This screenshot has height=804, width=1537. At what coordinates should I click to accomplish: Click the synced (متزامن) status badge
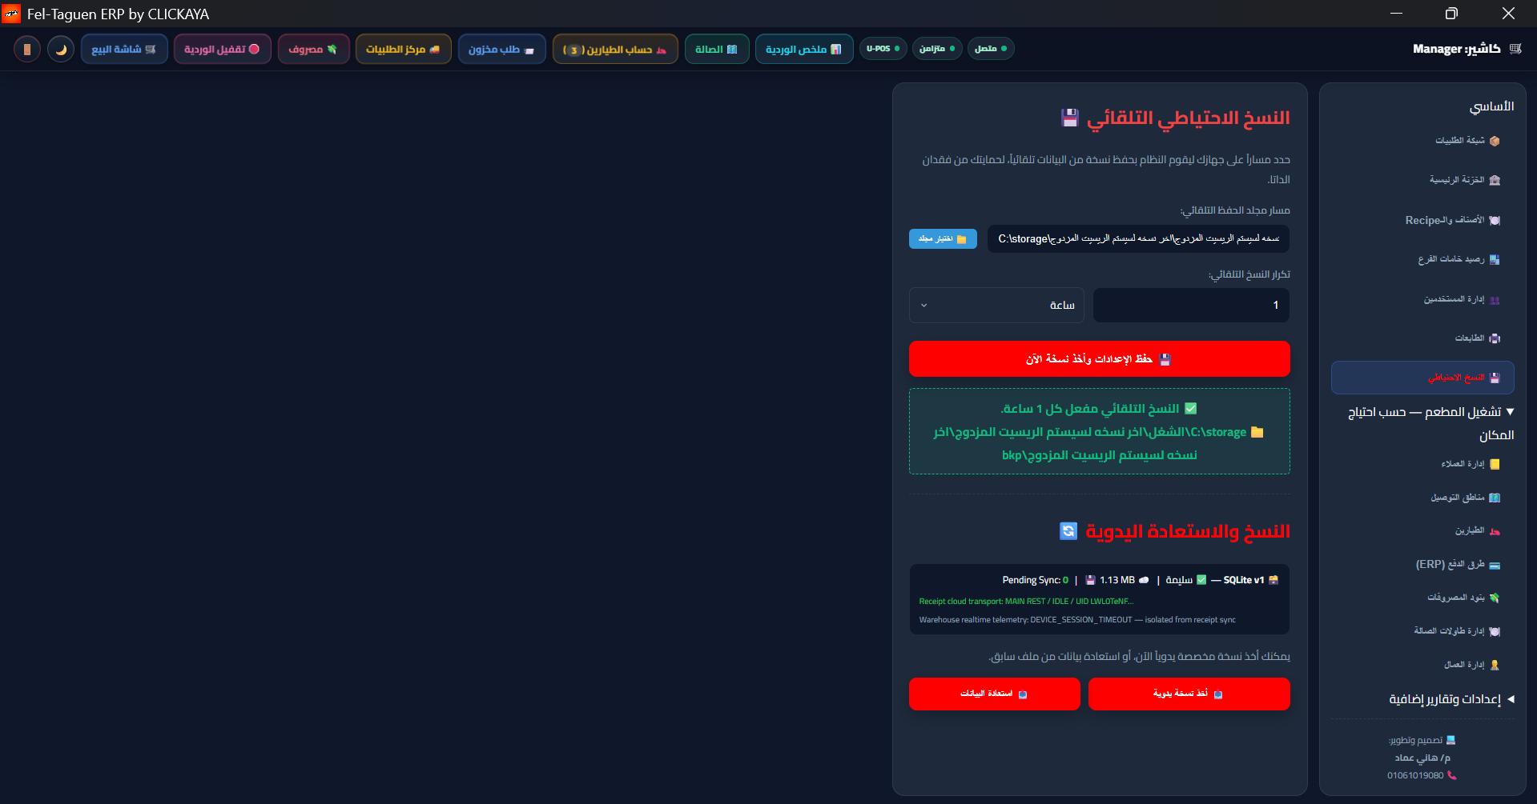[x=937, y=49]
